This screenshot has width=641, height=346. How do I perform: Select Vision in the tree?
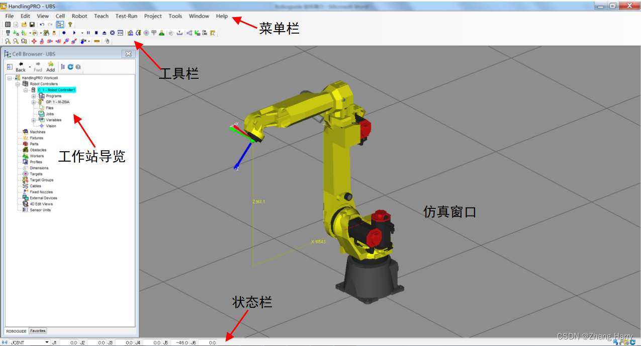[51, 126]
